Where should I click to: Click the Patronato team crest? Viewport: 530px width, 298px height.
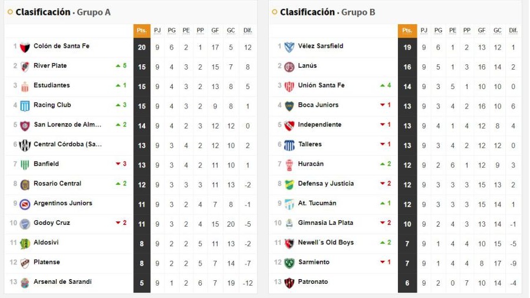(289, 282)
